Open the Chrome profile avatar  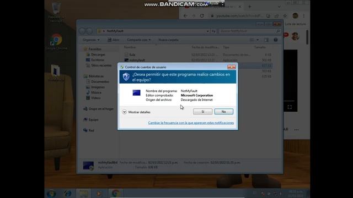[296, 16]
